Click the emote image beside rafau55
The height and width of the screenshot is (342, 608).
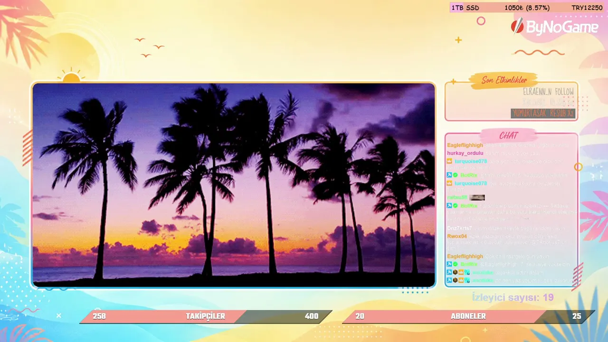pyautogui.click(x=477, y=197)
